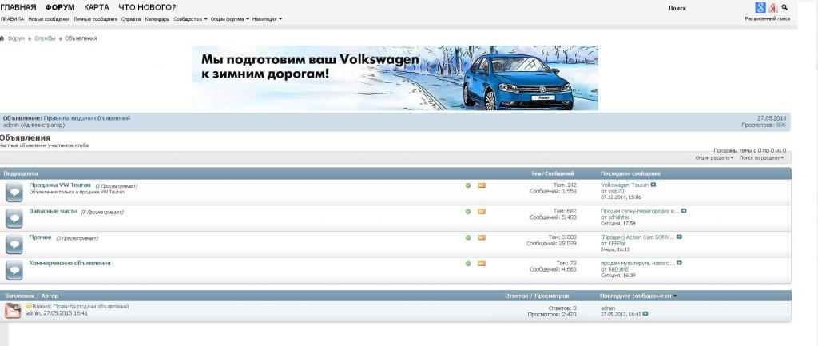This screenshot has width=818, height=346.
Task: Open the Запасные части subforum
Action: pos(53,211)
